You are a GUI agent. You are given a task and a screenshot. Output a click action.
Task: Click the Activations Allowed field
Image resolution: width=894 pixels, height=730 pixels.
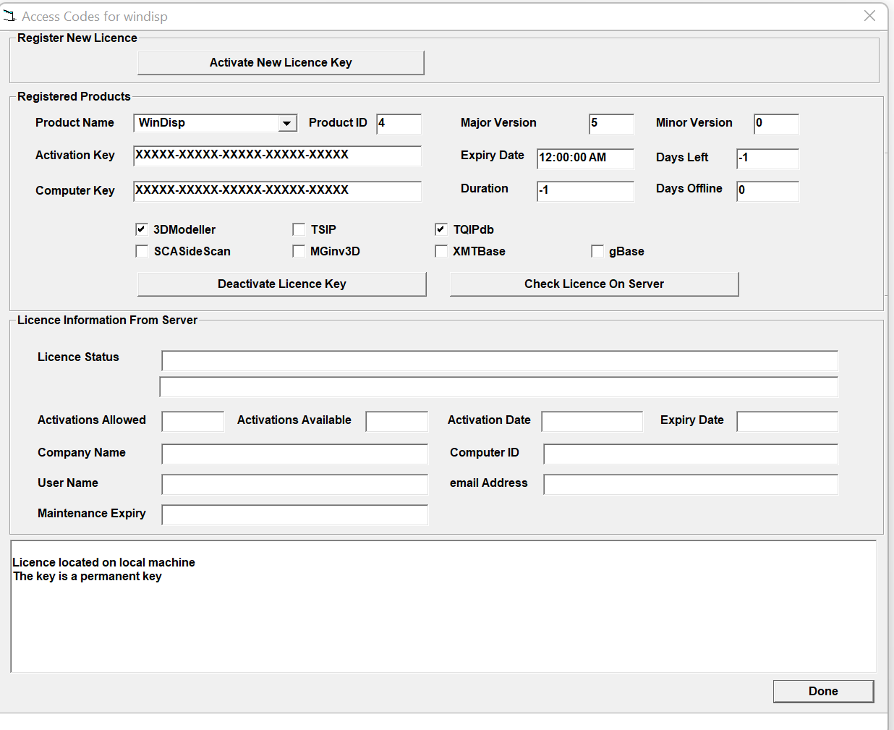(193, 421)
